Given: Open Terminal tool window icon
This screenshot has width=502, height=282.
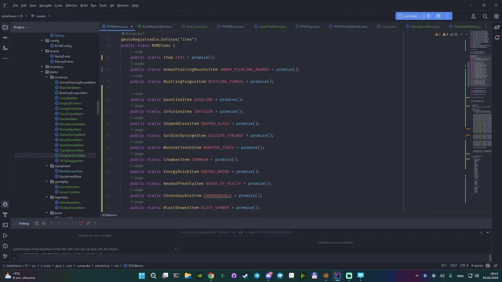Looking at the screenshot, I should [x=5, y=225].
